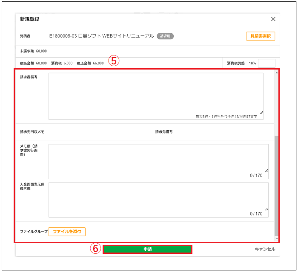298x273 pixels.
Task: Click inside the 入金画面表示用備考欄 text area
Action: pyautogui.click(x=158, y=197)
